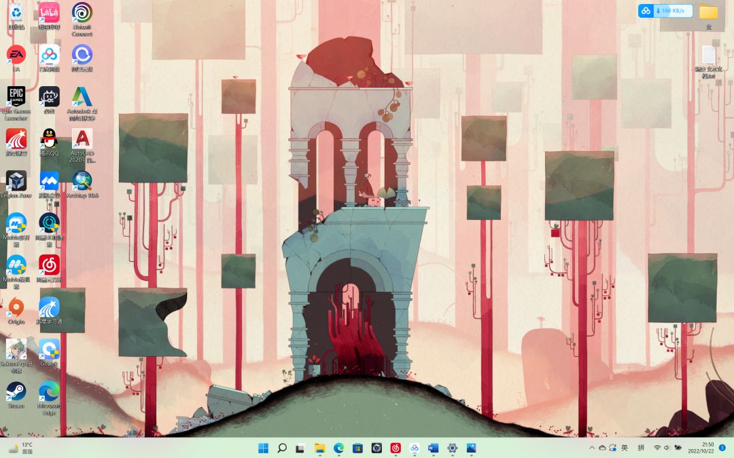This screenshot has height=458, width=734.
Task: Open taskbar Search magnifier
Action: coord(282,449)
